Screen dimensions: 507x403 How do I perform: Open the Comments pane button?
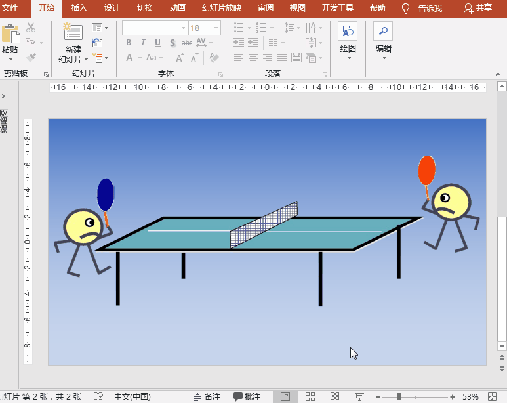point(247,397)
